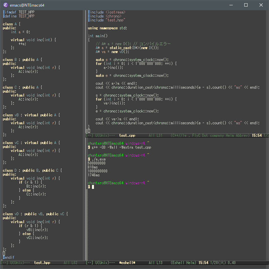Click *eshell* buffer name in mode line

[127, 263]
